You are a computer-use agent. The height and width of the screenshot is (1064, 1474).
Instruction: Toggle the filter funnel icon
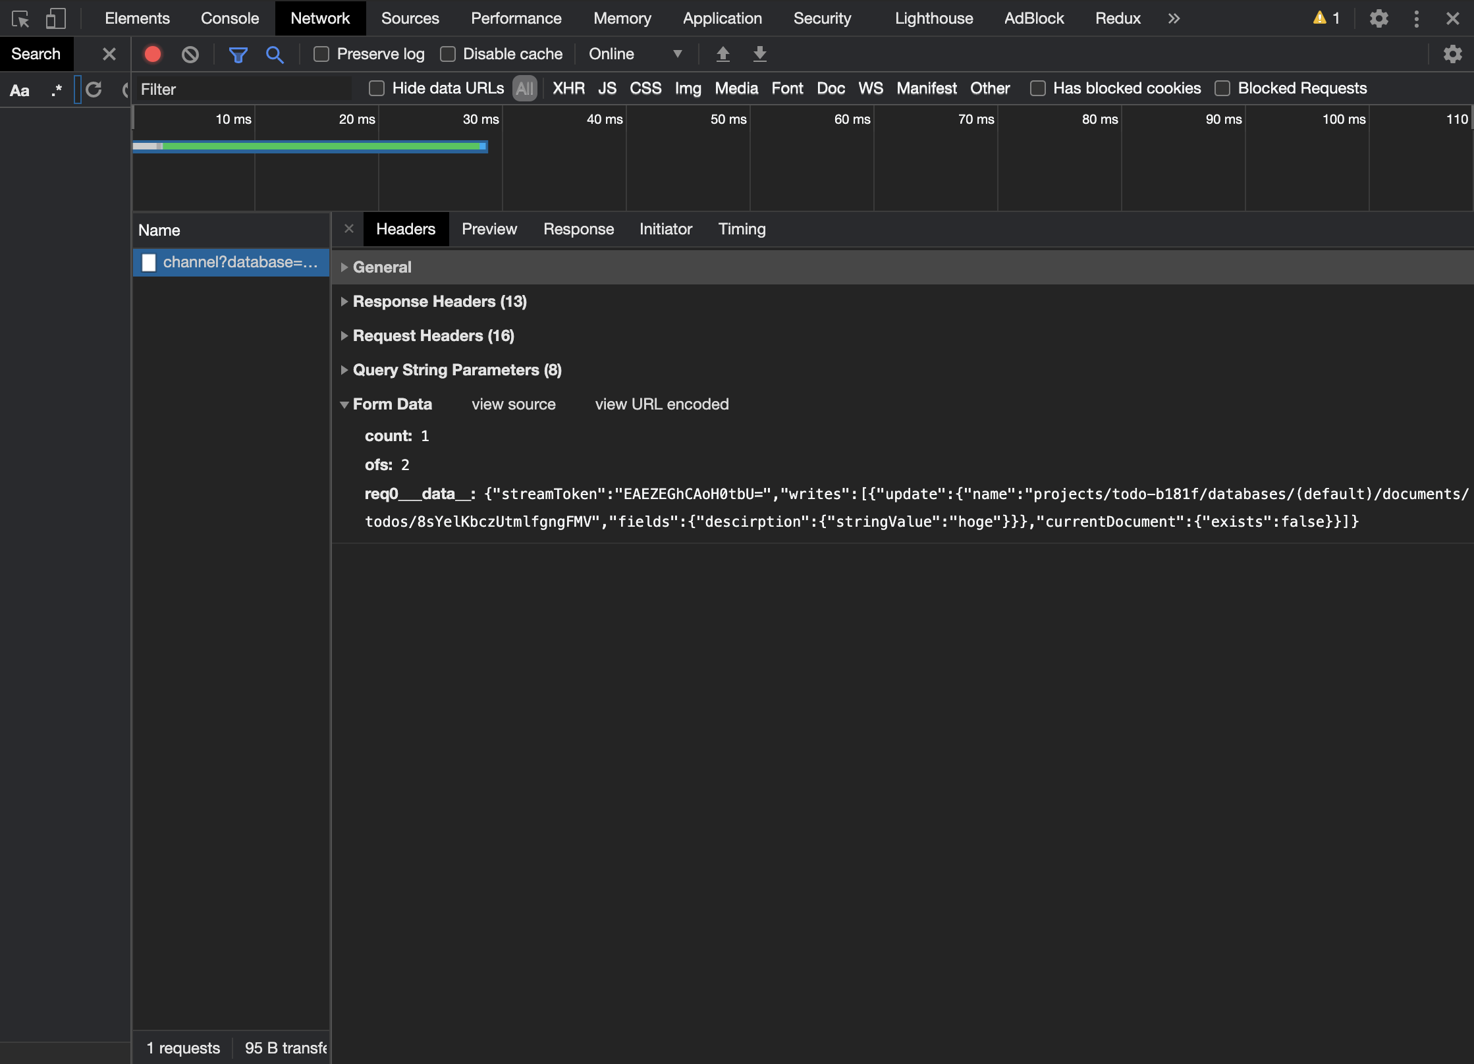[238, 54]
